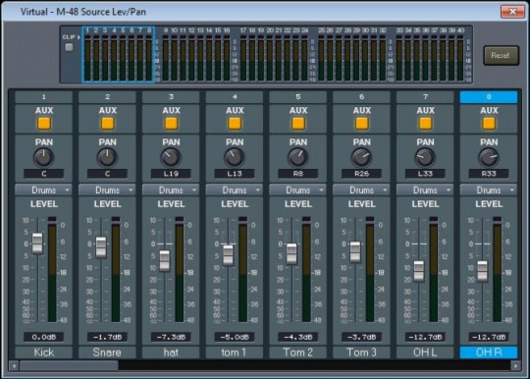Viewport: 530px width, 379px height.
Task: Open the Drums group dropdown on hat channel
Action: click(171, 190)
